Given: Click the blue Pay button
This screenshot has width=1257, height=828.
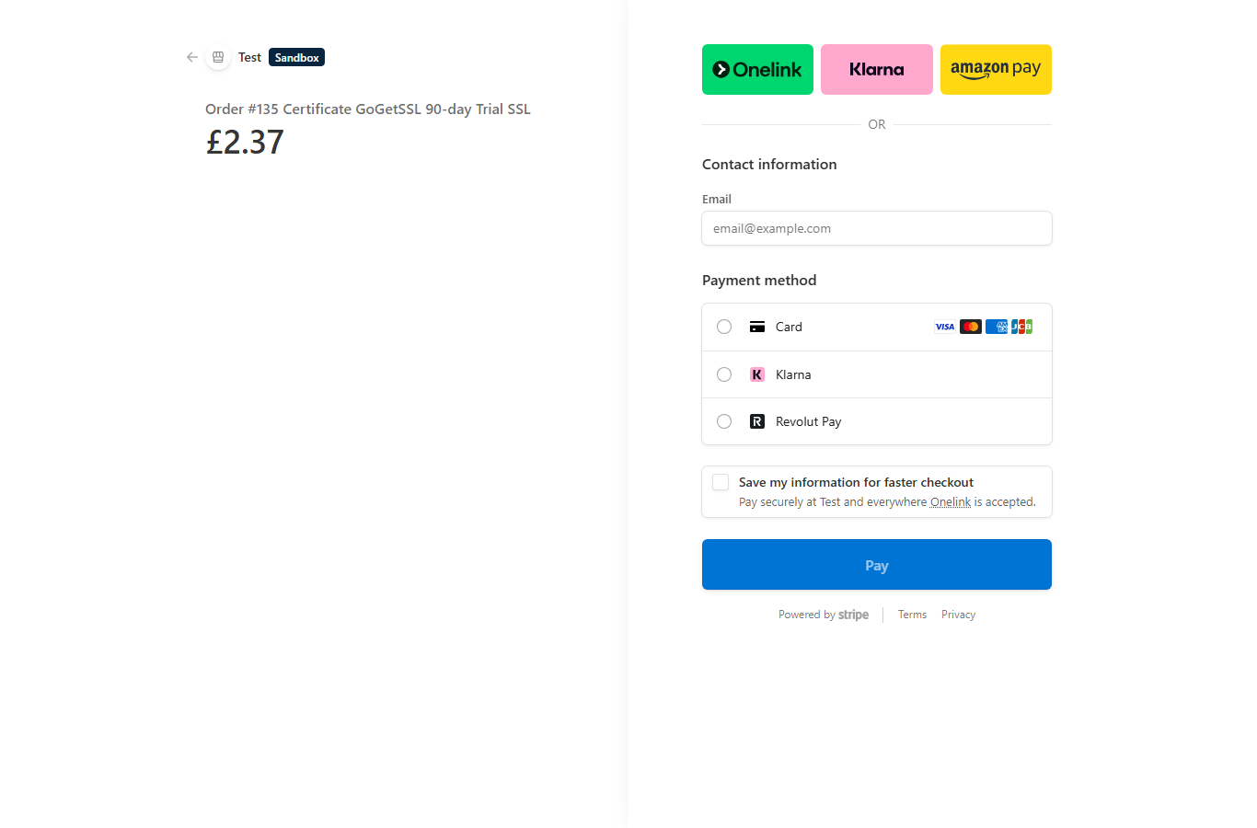Looking at the screenshot, I should (877, 564).
